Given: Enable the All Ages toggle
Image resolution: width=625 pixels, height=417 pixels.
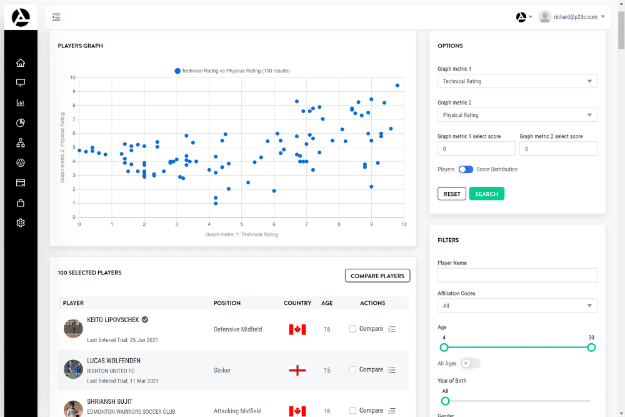Looking at the screenshot, I should 471,363.
